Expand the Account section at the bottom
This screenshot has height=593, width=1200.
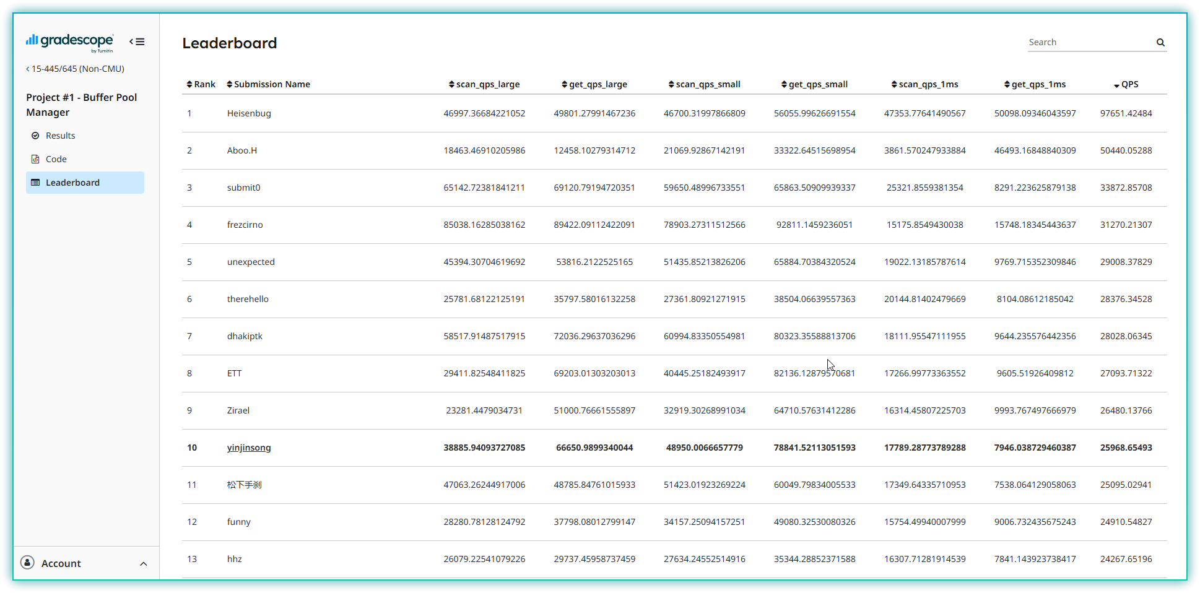(144, 563)
